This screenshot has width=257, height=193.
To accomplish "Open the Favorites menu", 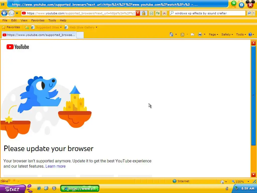I will [38, 20].
